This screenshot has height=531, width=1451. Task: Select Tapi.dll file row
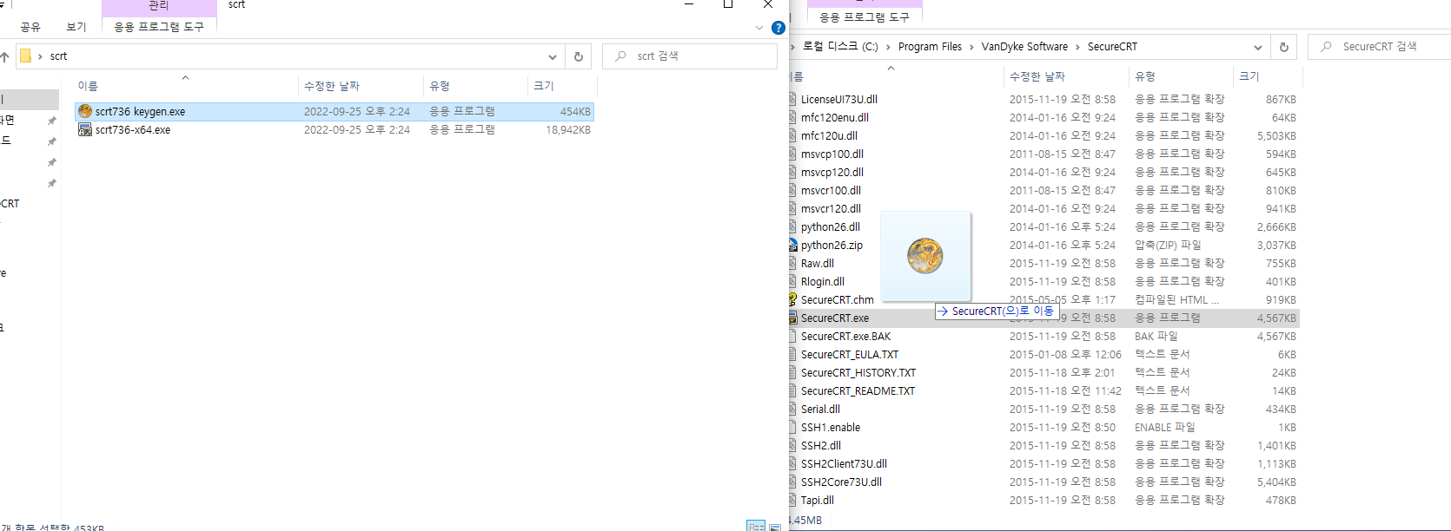click(1044, 501)
